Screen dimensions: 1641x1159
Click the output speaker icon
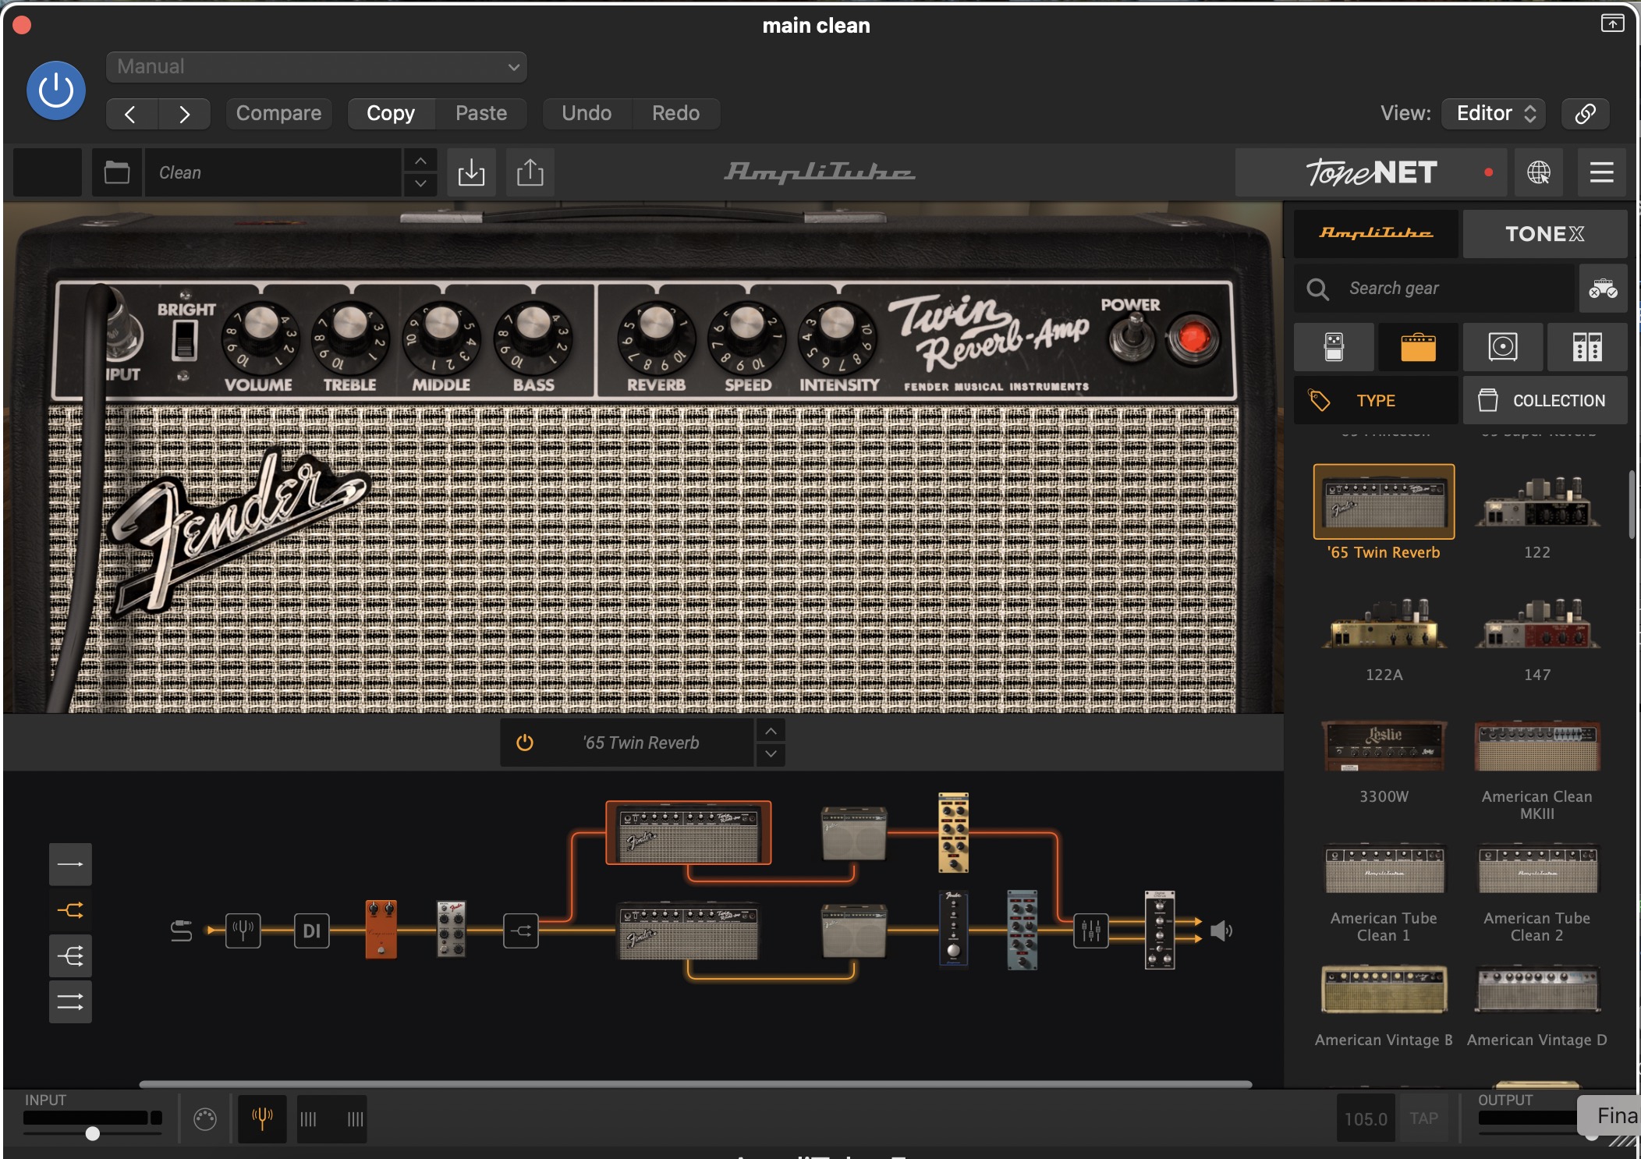(x=1221, y=930)
